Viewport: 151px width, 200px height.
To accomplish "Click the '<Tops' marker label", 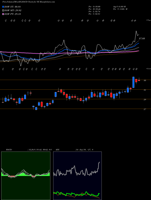I will (x=148, y=20).
